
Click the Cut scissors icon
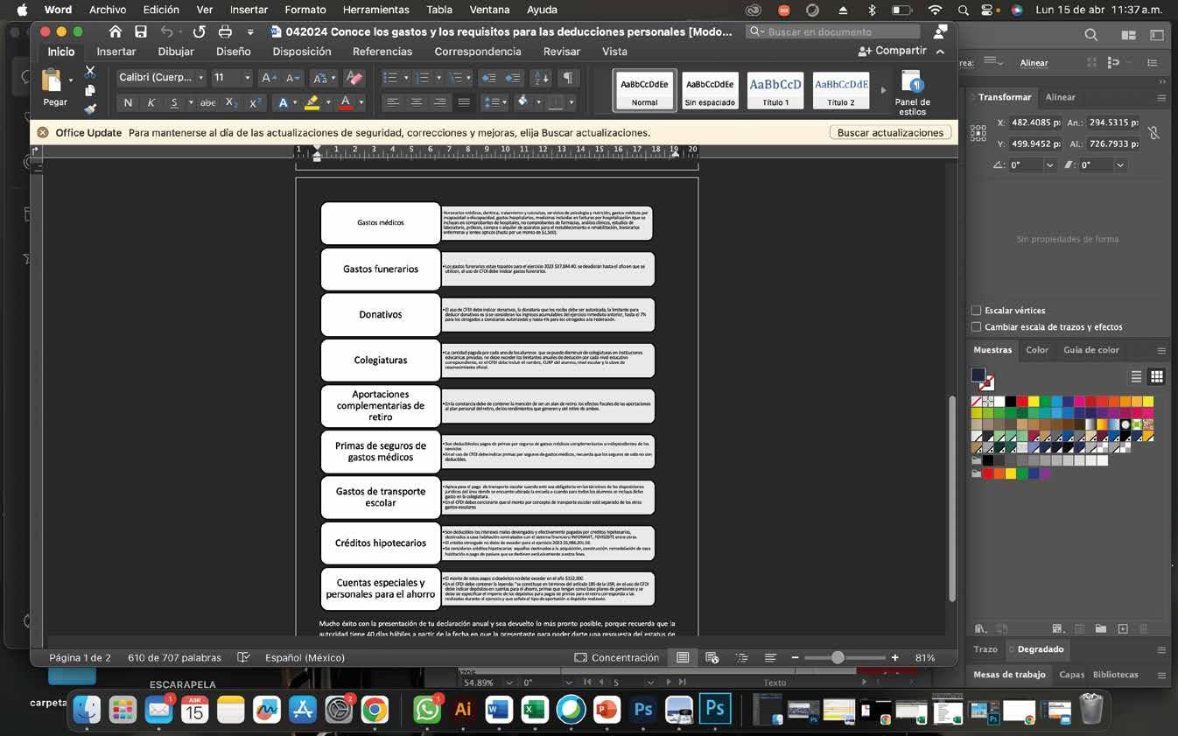point(90,72)
